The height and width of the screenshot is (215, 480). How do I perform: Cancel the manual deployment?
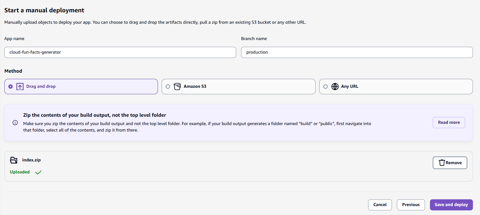pos(380,205)
